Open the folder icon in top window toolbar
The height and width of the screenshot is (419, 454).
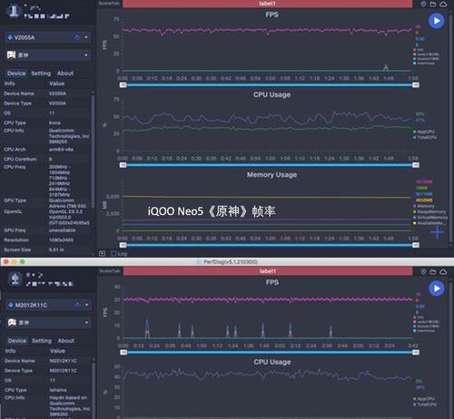[433, 4]
